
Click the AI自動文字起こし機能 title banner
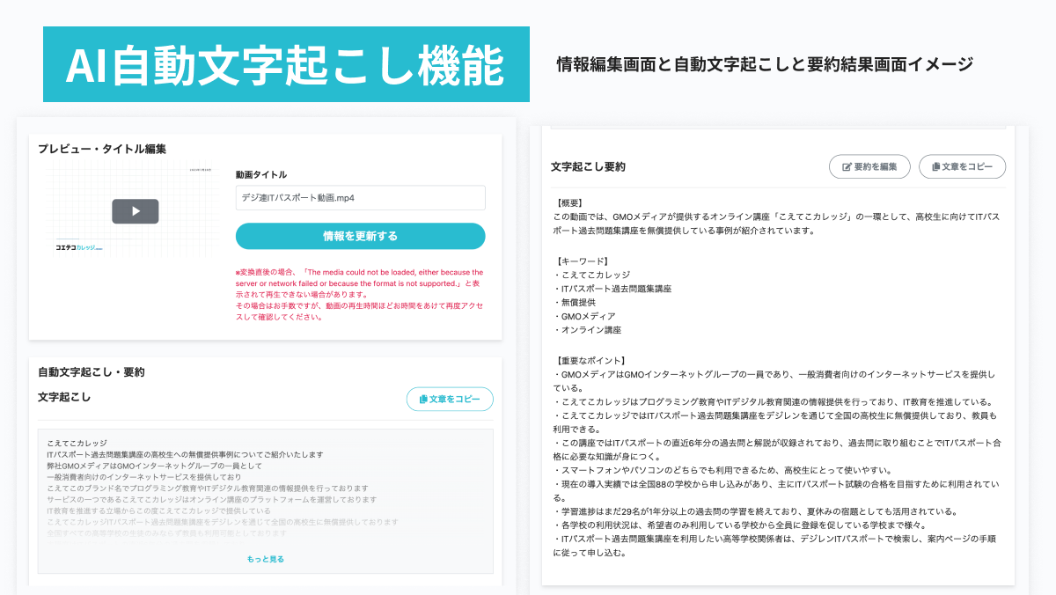(285, 65)
